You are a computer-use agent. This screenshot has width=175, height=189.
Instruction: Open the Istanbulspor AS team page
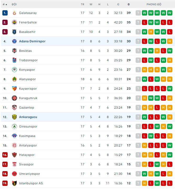point(31,183)
